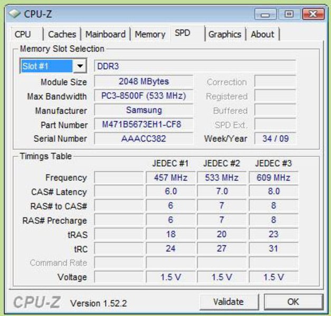Click the Command Rate row label
This screenshot has width=331, height=316.
coord(59,263)
